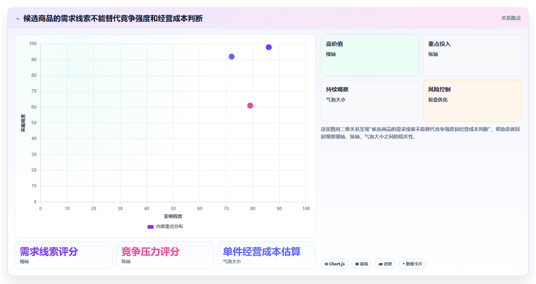Select the pink scatter point near 61
This screenshot has width=536, height=284.
point(250,106)
